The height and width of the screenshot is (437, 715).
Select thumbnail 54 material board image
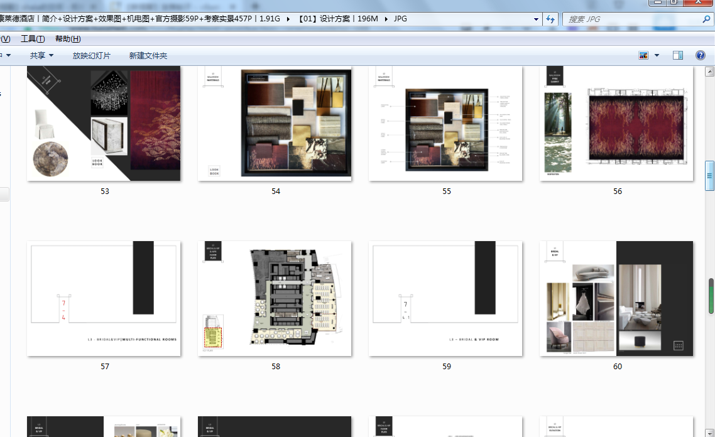coord(275,124)
